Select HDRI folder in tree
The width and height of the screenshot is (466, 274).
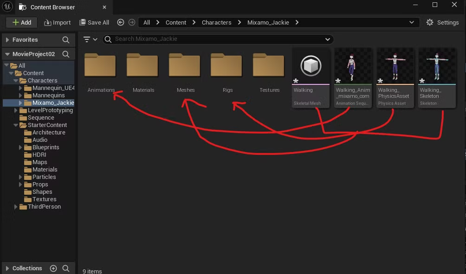(x=39, y=155)
